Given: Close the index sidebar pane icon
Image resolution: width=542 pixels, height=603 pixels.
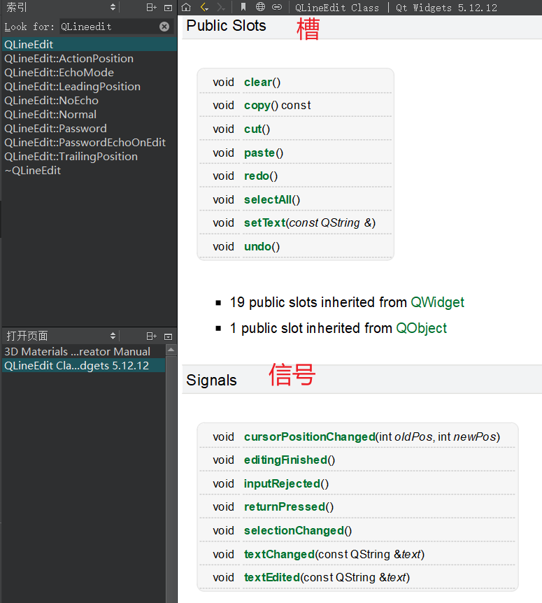Looking at the screenshot, I should click(x=168, y=7).
